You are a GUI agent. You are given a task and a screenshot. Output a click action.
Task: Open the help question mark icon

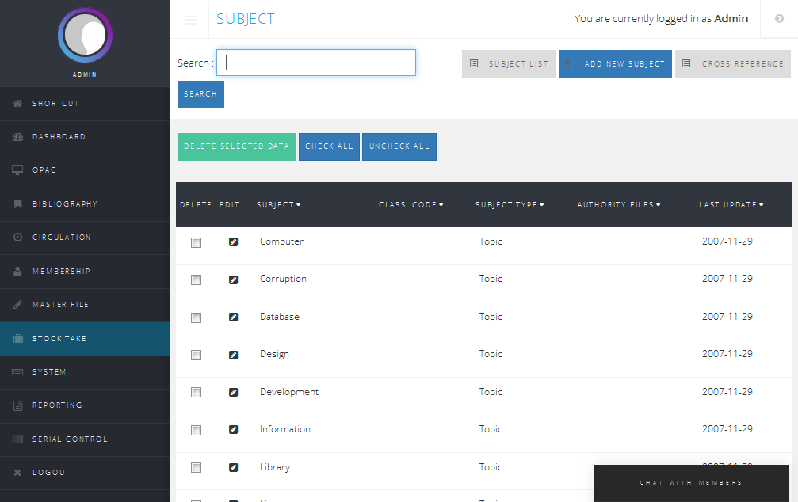click(x=779, y=19)
